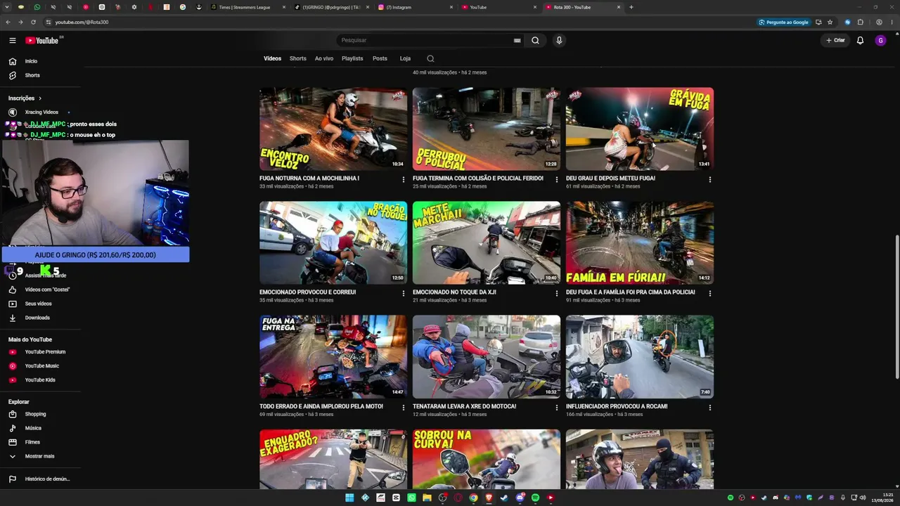Viewport: 900px width, 506px height.
Task: Select the Vídeos channel tab
Action: point(272,58)
